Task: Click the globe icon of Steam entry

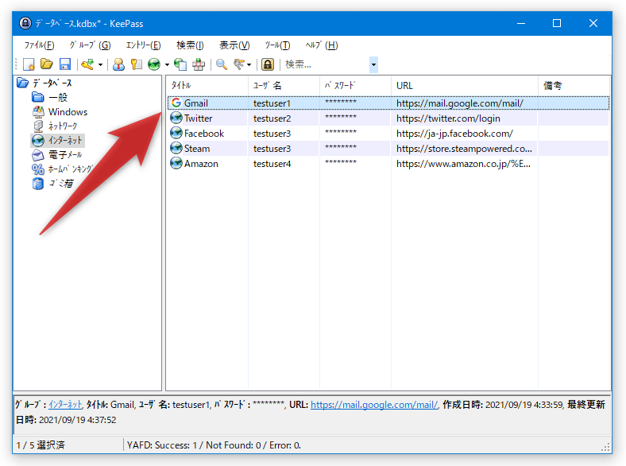Action: coord(176,148)
